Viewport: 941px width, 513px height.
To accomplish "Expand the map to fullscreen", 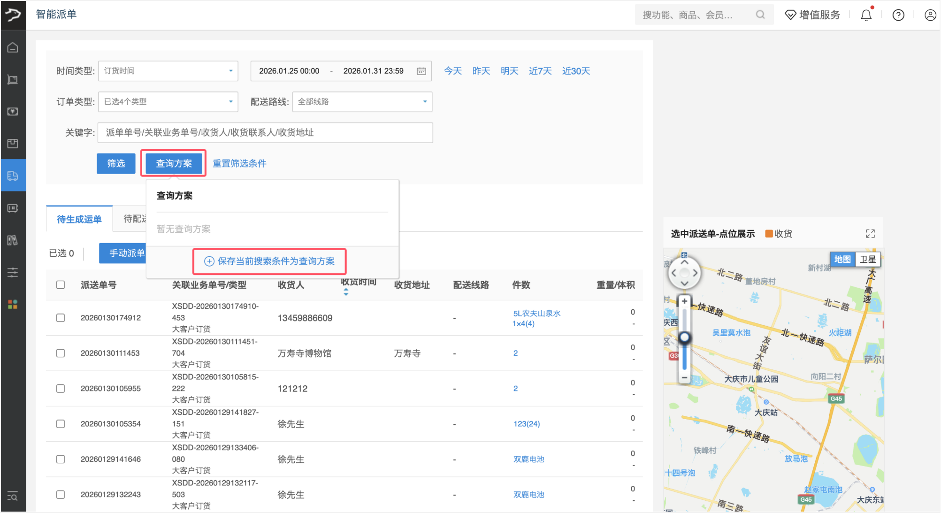I will click(x=870, y=234).
